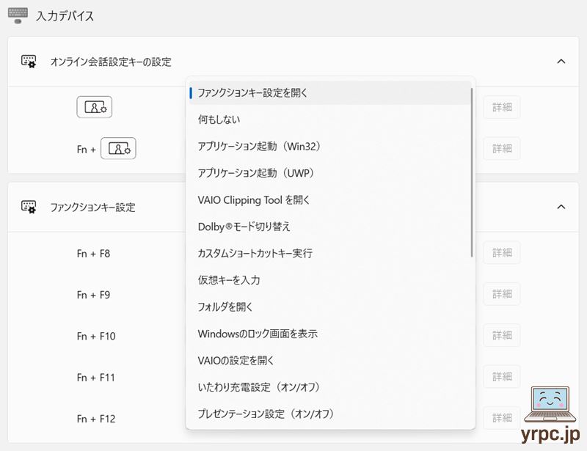Click the online meeting key icon
Screen dimensions: 587x451
(x=95, y=107)
